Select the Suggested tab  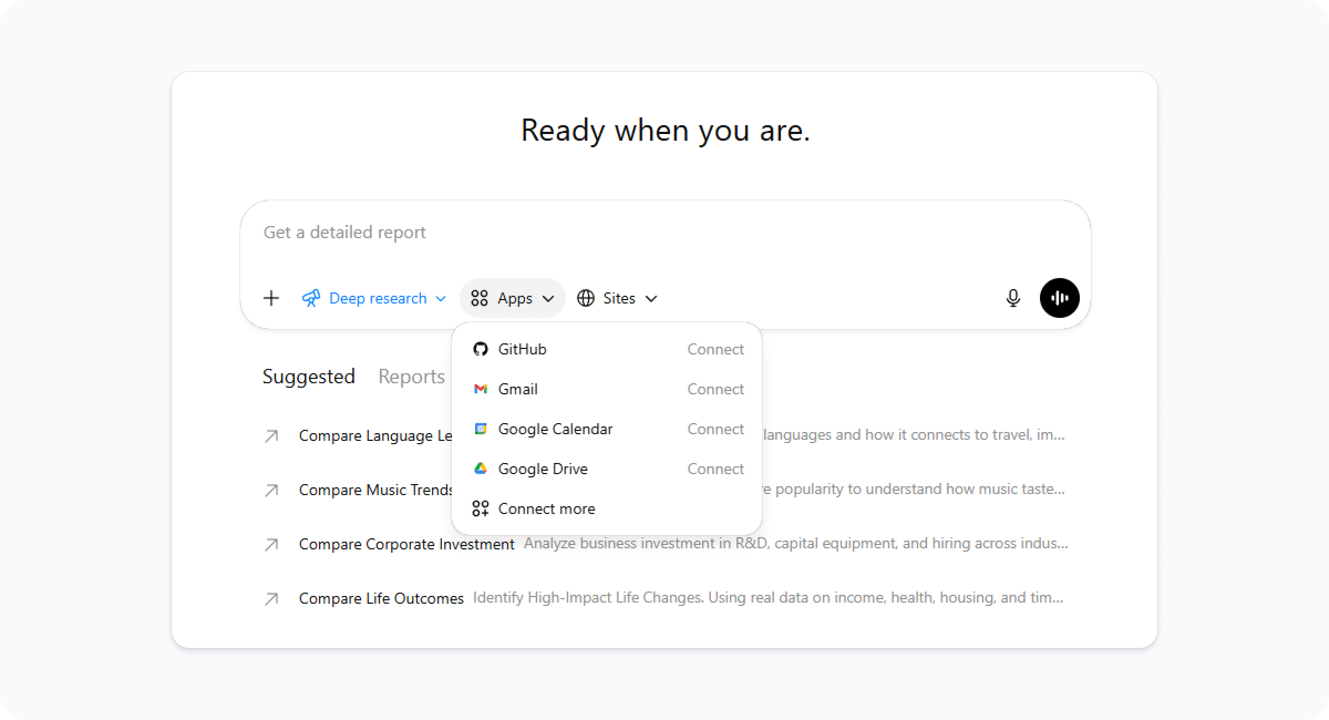[308, 377]
